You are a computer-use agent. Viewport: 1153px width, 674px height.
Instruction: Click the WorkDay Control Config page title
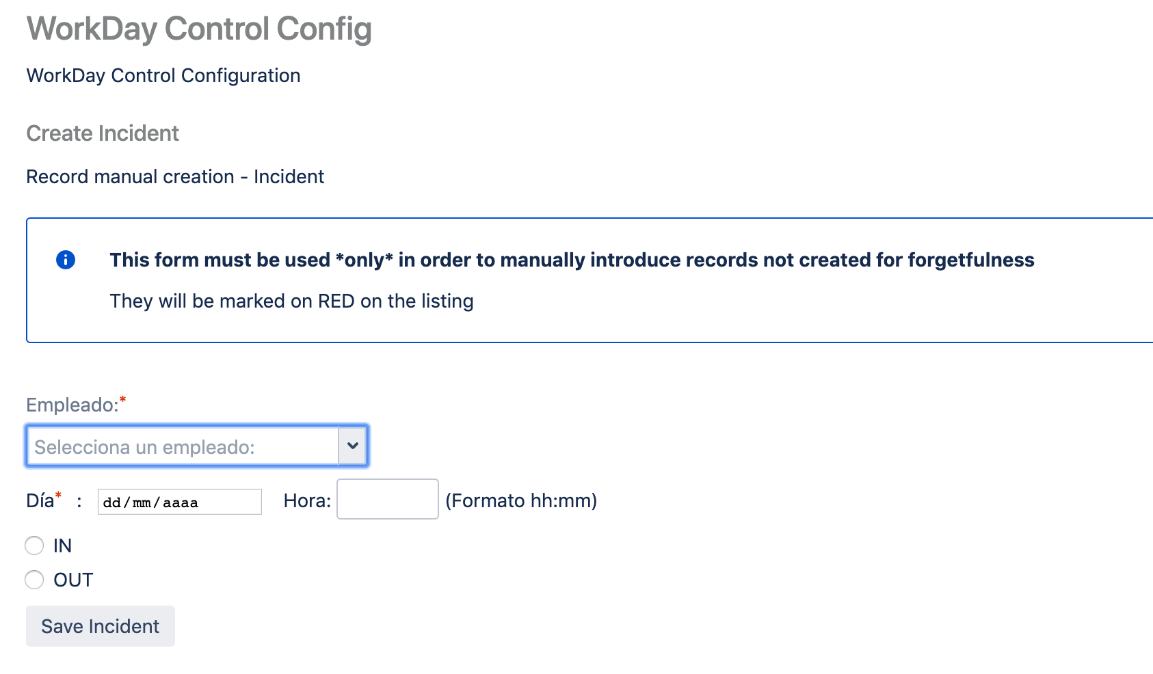(x=199, y=29)
